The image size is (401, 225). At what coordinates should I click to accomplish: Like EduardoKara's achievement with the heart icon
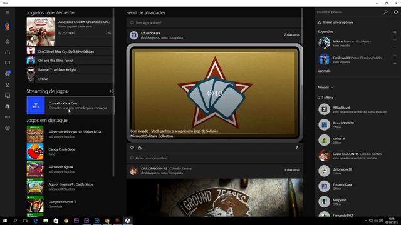(x=132, y=148)
